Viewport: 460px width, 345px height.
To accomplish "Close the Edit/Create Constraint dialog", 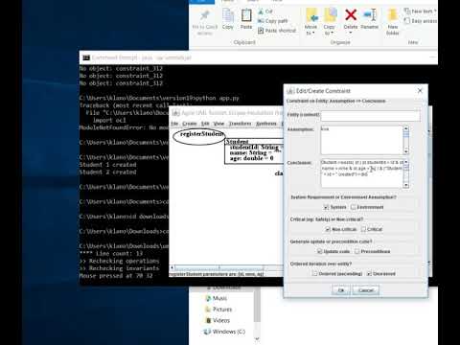I will tap(420, 91).
